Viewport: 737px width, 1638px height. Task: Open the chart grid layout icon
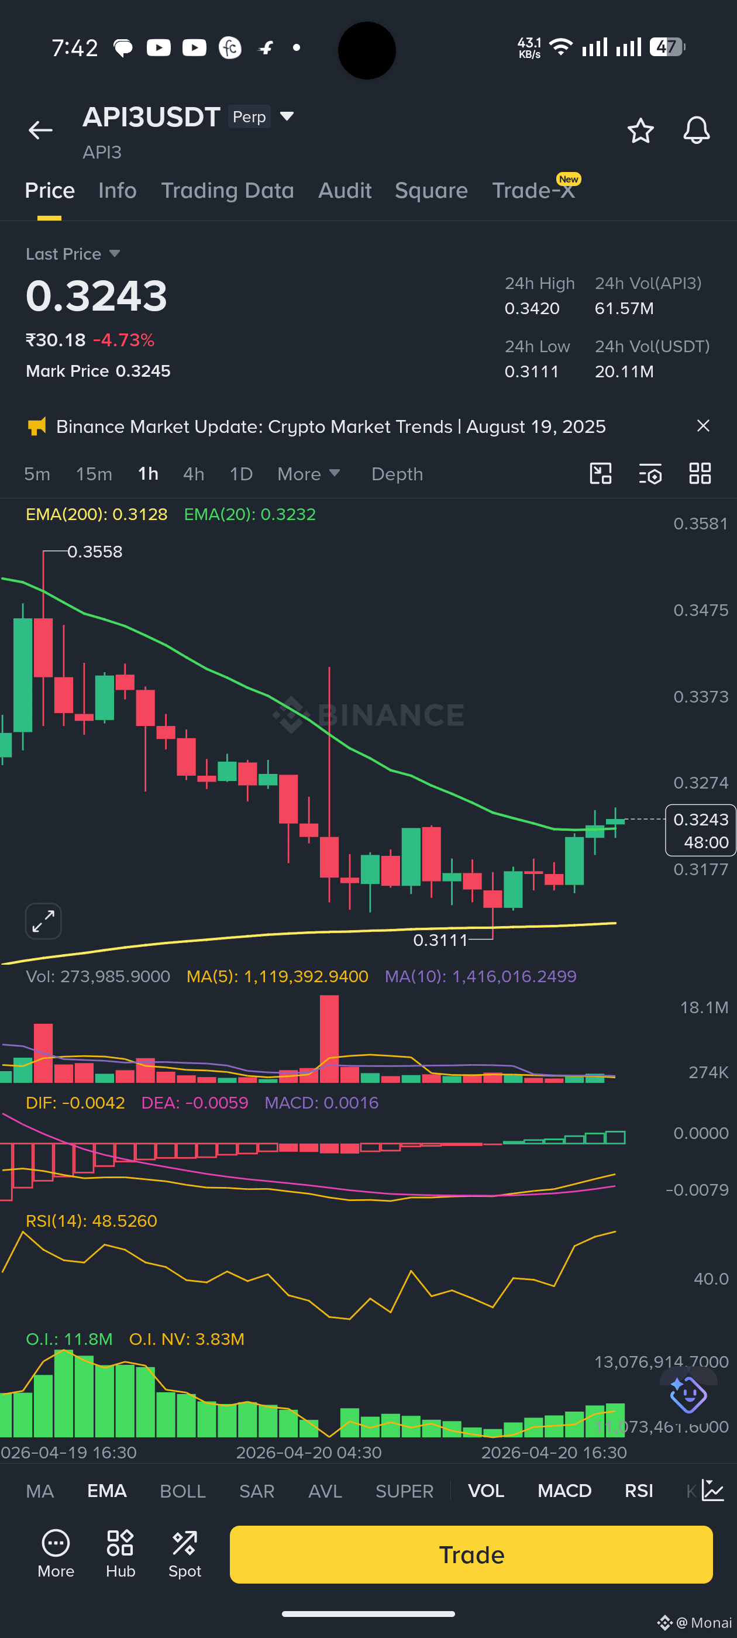tap(700, 474)
